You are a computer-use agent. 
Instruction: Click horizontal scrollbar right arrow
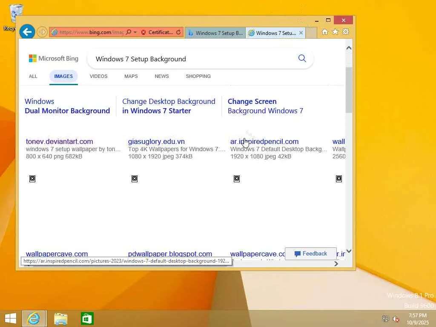coord(336,264)
